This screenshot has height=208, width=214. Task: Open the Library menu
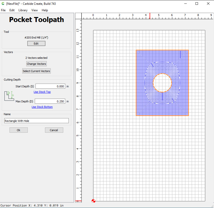click(23, 10)
